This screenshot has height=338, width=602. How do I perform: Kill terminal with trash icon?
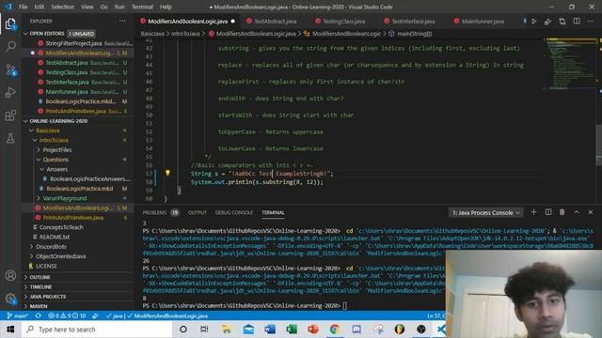(x=562, y=212)
